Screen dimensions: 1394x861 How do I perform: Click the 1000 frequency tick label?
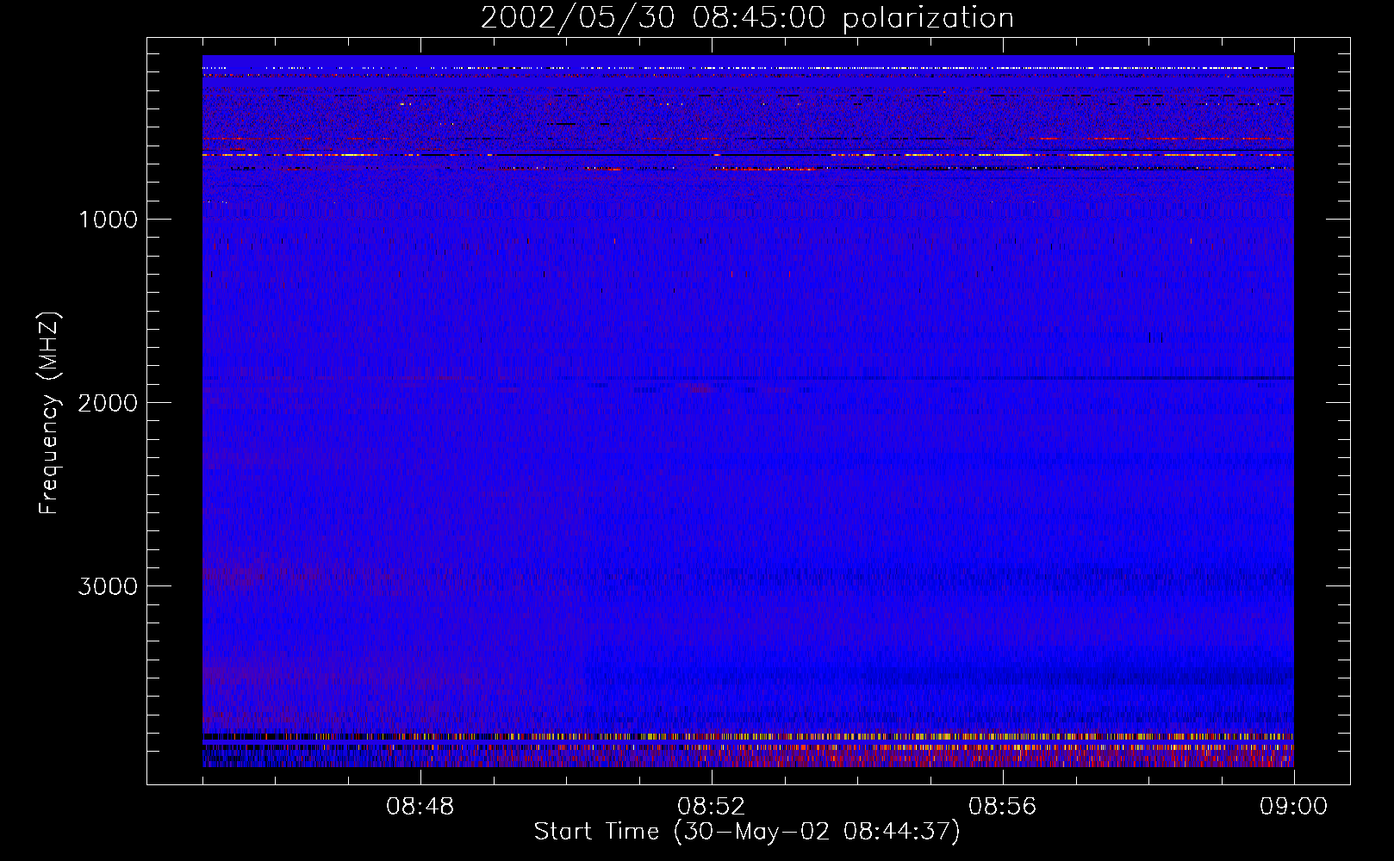108,220
